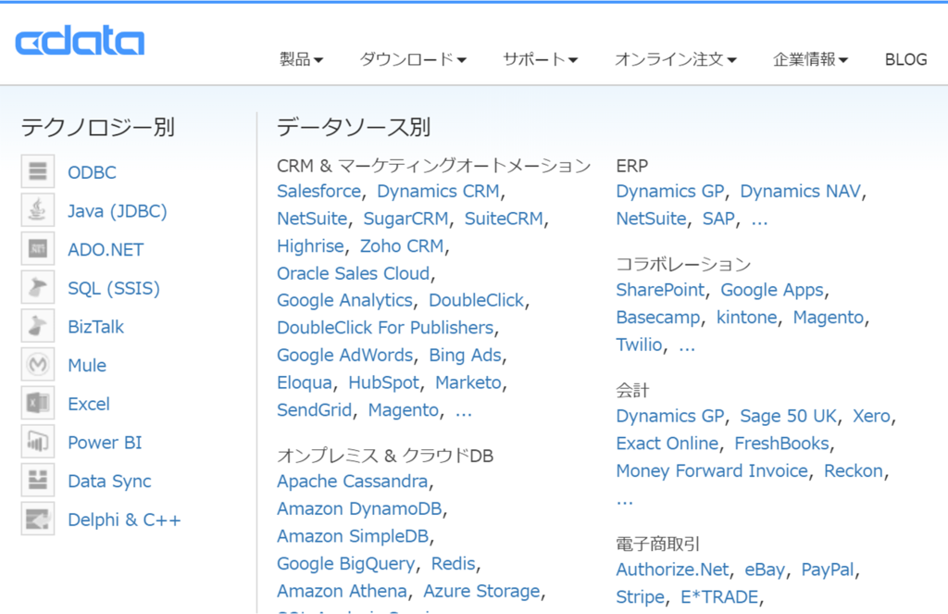Open the Zoho CRM link
The width and height of the screenshot is (948, 614).
point(402,246)
